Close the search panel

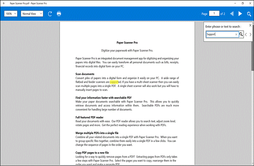pyautogui.click(x=250, y=25)
